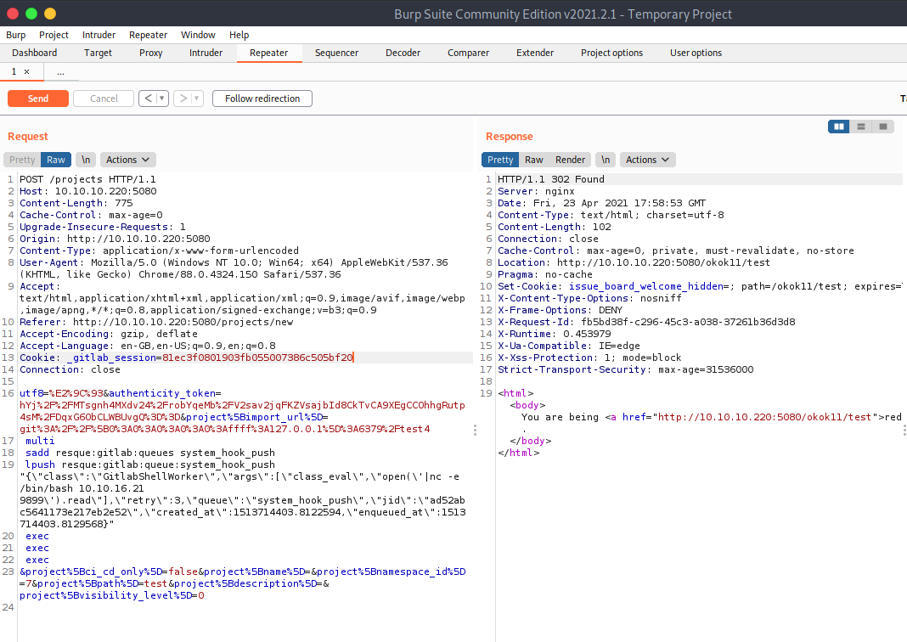The height and width of the screenshot is (642, 907).
Task: Switch Response view to Pretty
Action: tap(499, 160)
